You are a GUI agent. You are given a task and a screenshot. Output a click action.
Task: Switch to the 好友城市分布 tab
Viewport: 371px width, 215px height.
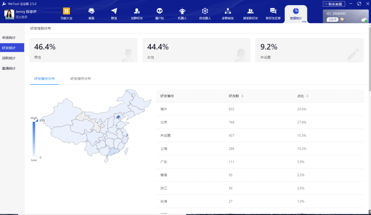[x=80, y=79]
